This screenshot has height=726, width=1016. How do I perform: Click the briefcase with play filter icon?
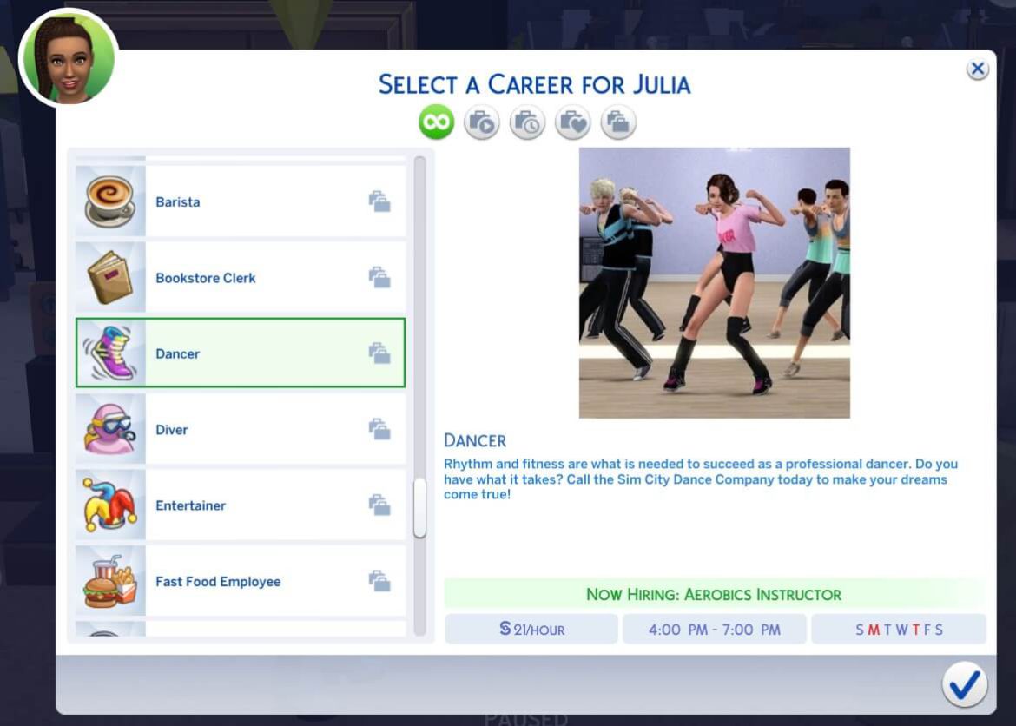[x=483, y=122]
